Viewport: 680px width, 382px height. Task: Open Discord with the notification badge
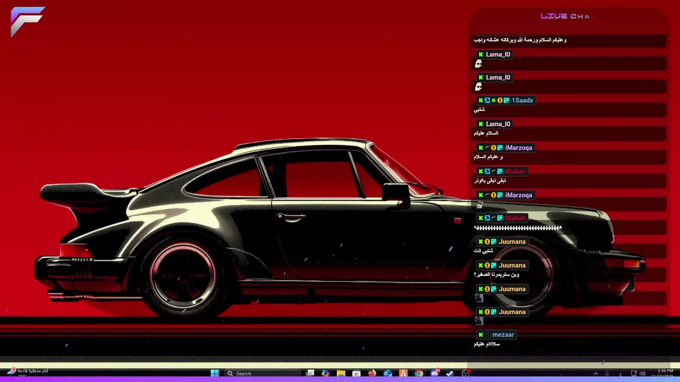click(435, 374)
